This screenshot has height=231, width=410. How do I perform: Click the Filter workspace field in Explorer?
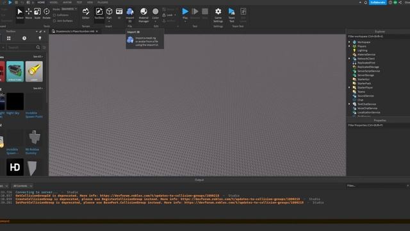[378, 37]
